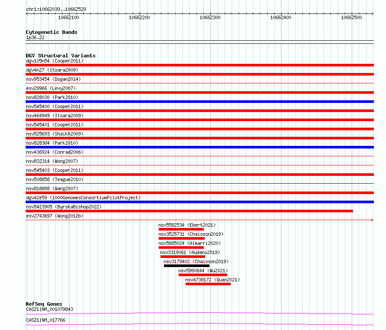This screenshot has height=330, width=386.
Task: Click the CASZ1|NM_017766 gene label
Action: tap(46, 320)
